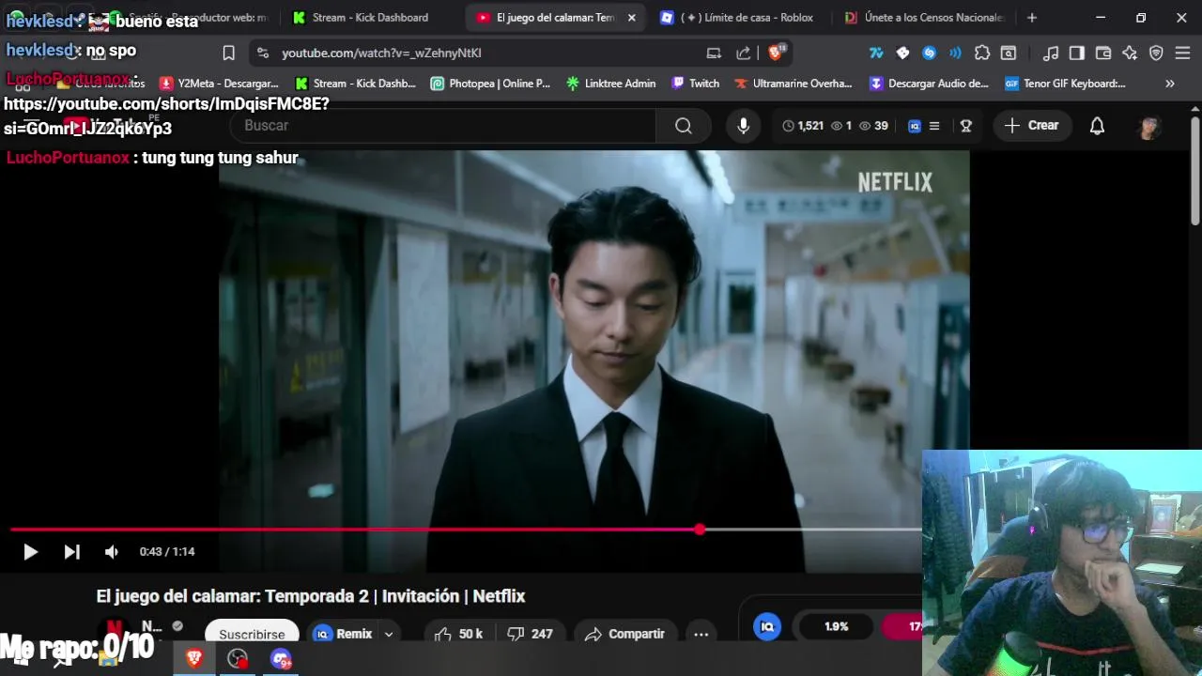
Task: Open the YouTube account avatar menu
Action: (1148, 127)
